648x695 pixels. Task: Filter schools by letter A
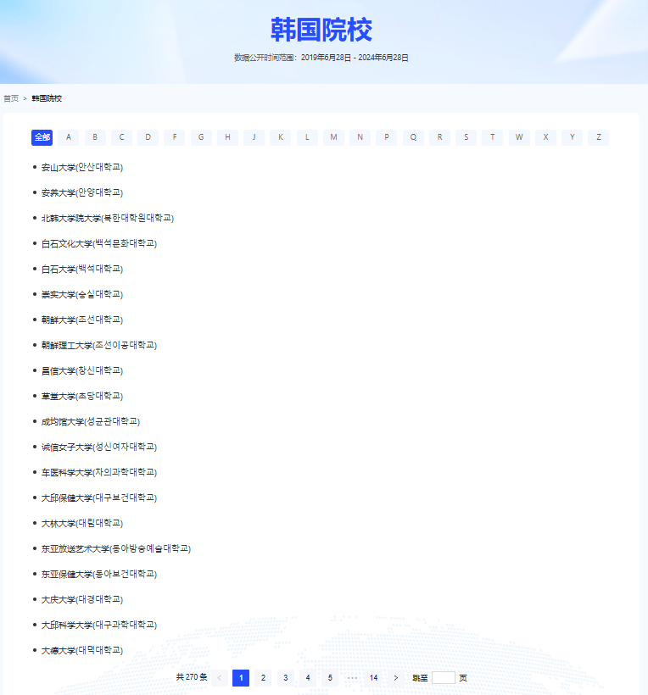tap(69, 137)
